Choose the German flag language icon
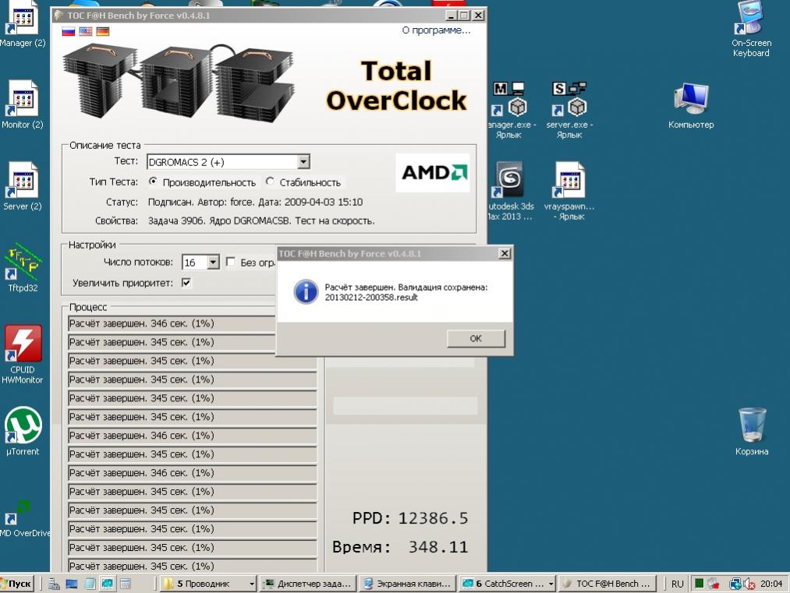Screen dimensions: 790x593 click(103, 31)
